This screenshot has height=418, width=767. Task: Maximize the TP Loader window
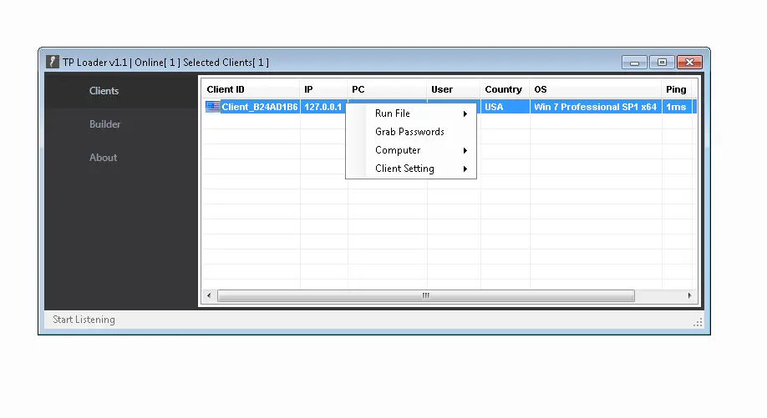click(x=662, y=63)
